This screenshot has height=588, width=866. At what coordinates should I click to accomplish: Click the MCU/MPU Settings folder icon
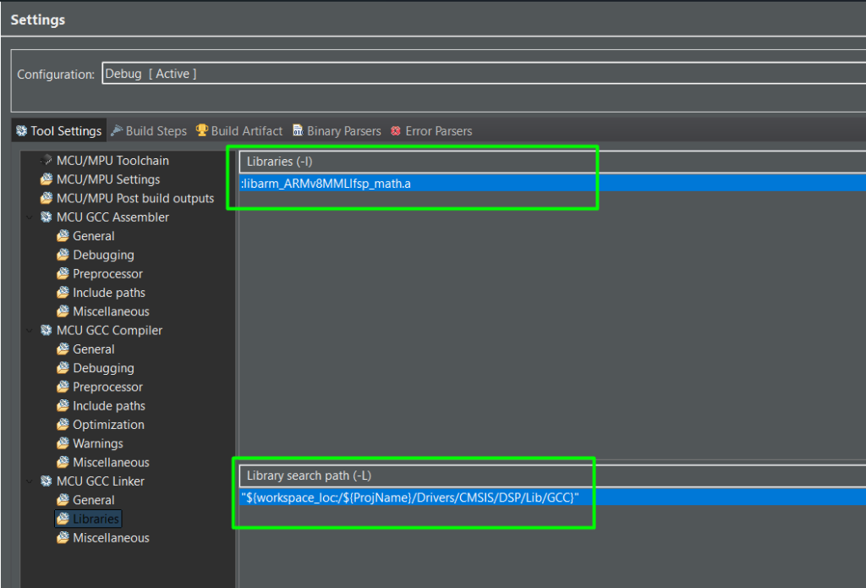click(46, 179)
